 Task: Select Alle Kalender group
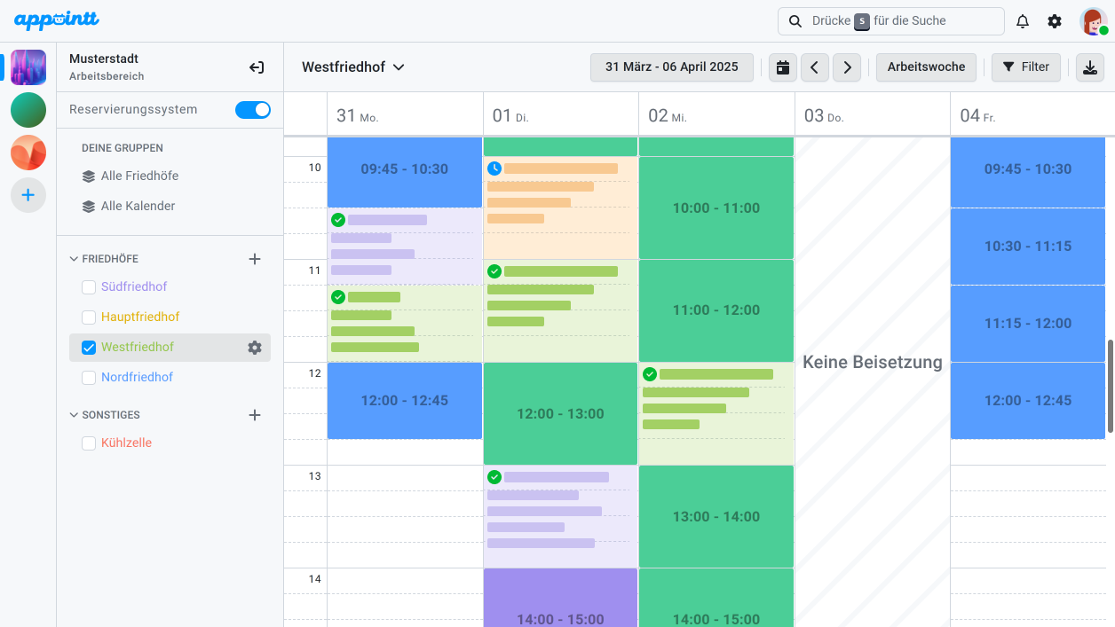[138, 206]
